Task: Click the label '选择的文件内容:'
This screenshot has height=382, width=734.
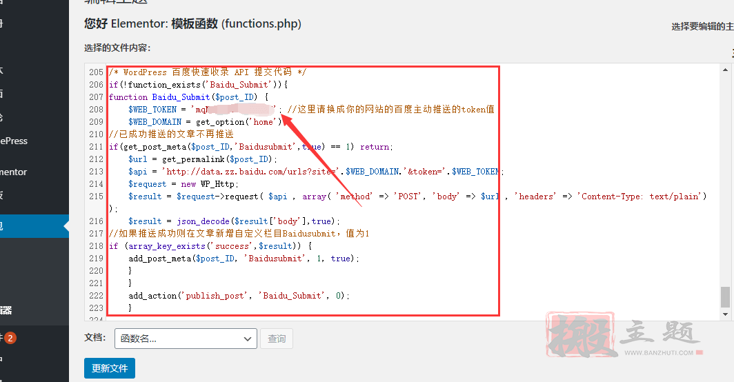Action: 117,48
